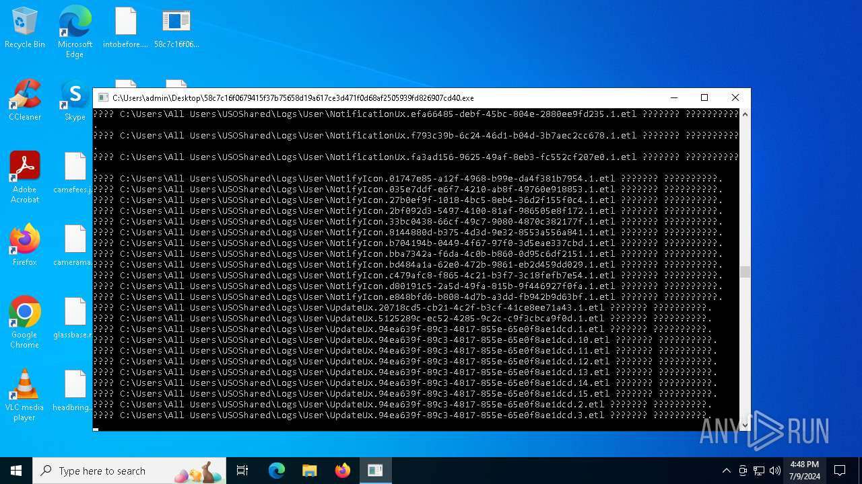Open the Notification Center icon
Screen dimensions: 862x484
pos(840,471)
